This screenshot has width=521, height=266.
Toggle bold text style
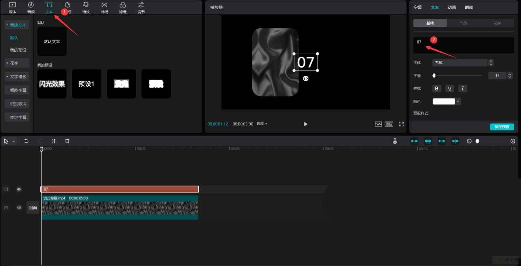pyautogui.click(x=437, y=88)
